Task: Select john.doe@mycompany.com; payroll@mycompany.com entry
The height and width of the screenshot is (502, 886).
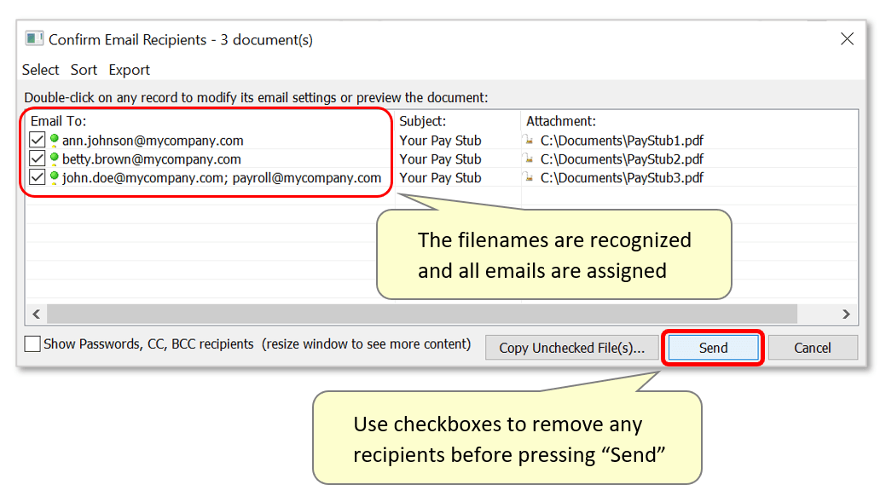Action: [222, 178]
